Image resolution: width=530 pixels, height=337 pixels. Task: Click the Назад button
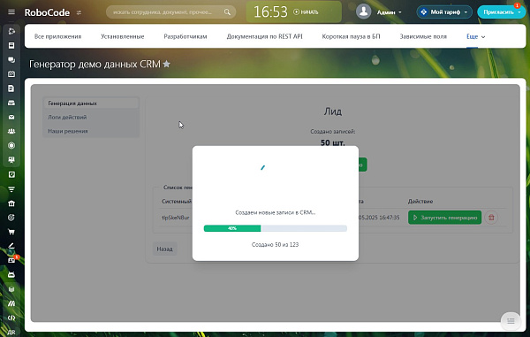[164, 249]
